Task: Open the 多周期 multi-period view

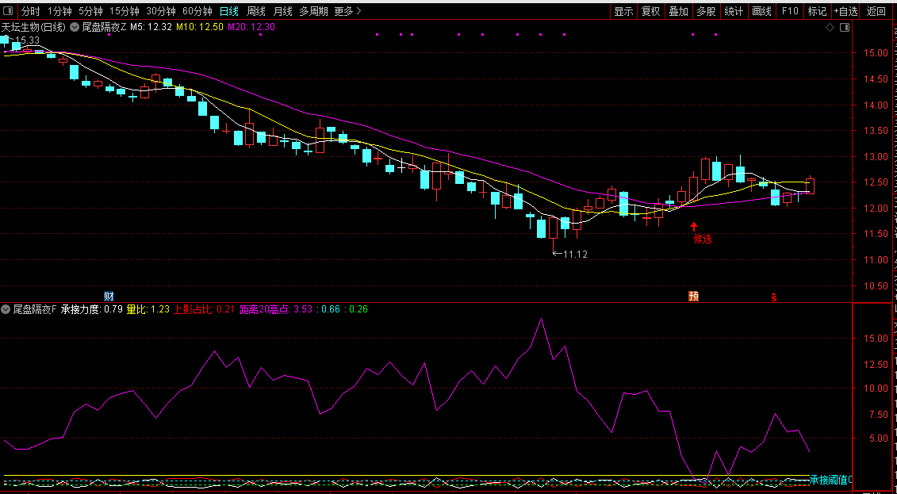Action: coord(314,11)
